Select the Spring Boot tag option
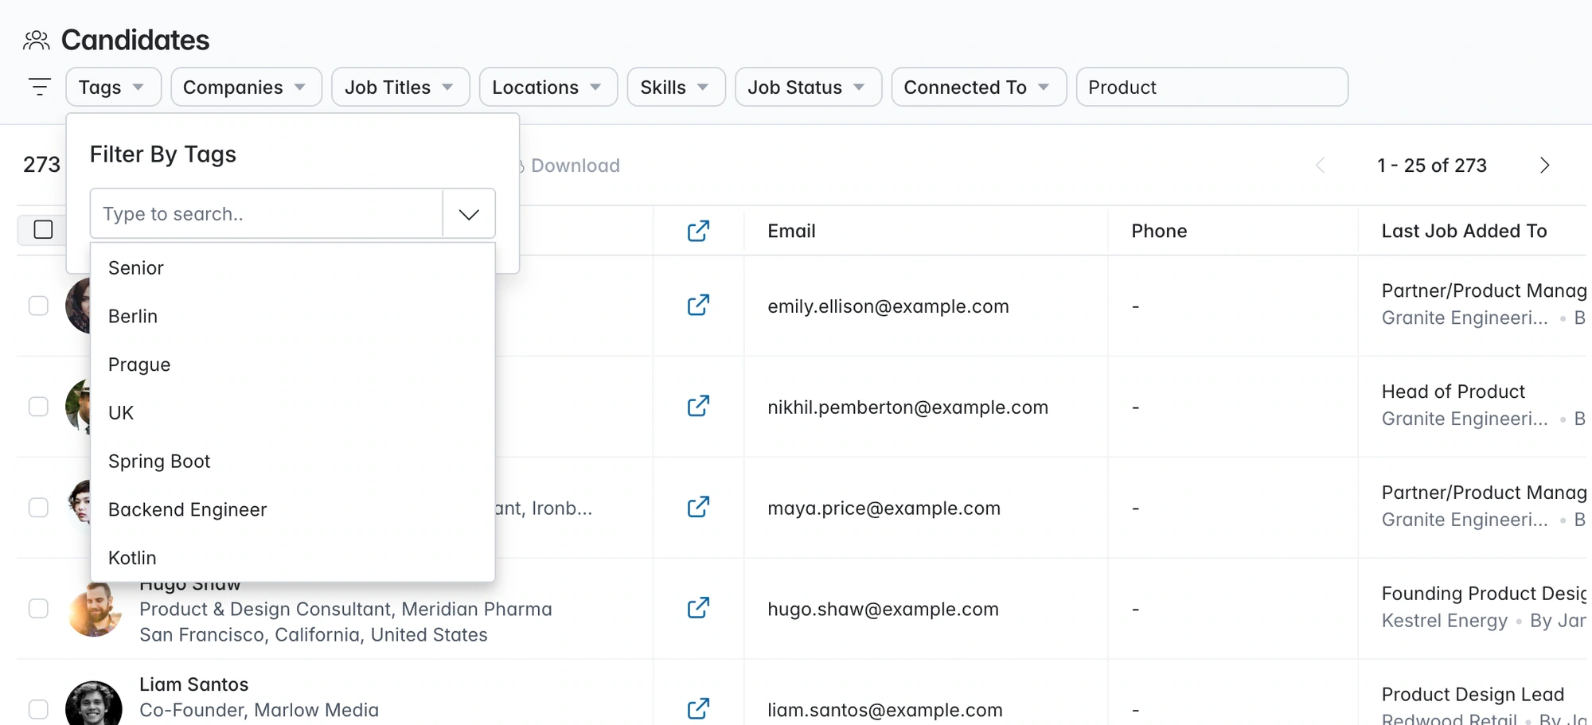Screen dimensions: 1592x725 point(293,462)
